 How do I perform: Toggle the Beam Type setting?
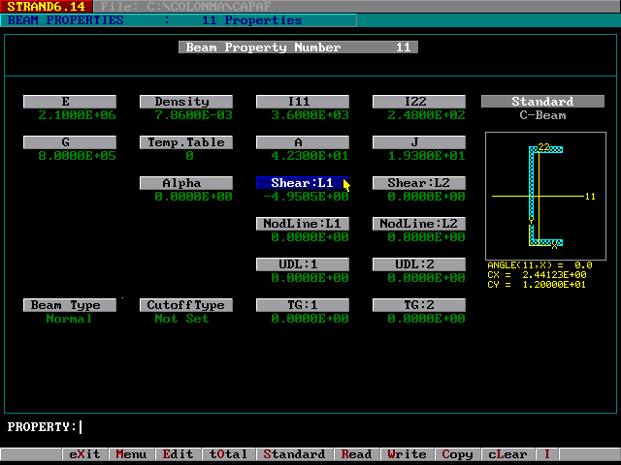coord(69,305)
